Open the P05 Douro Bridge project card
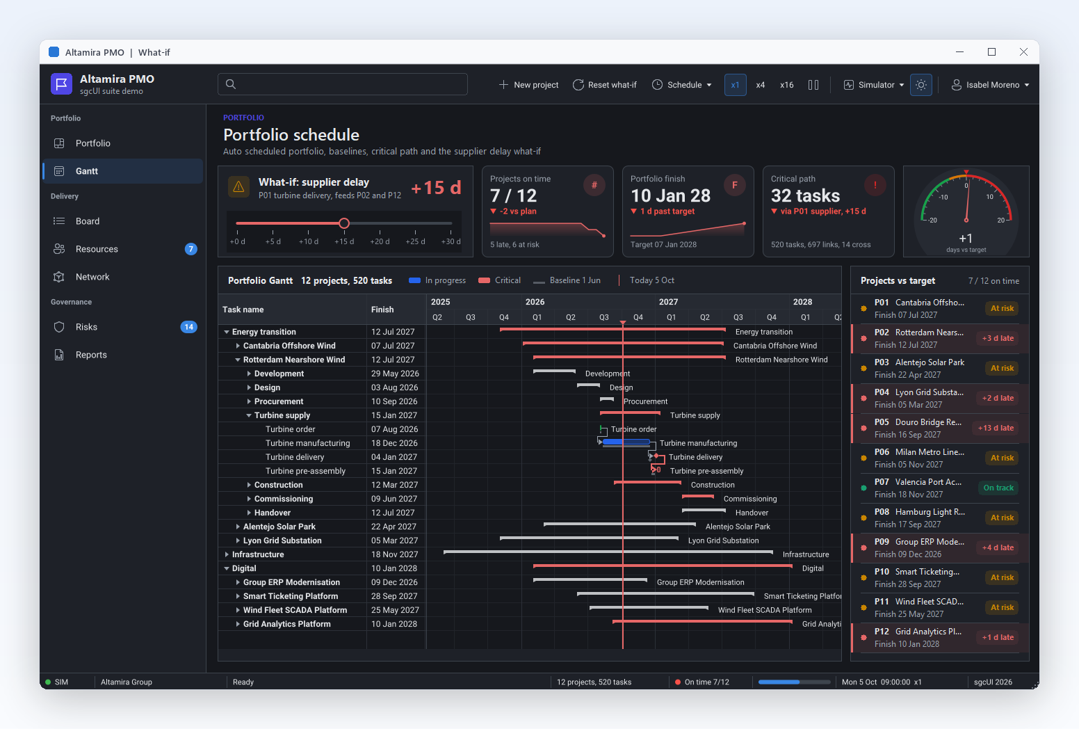 (940, 428)
